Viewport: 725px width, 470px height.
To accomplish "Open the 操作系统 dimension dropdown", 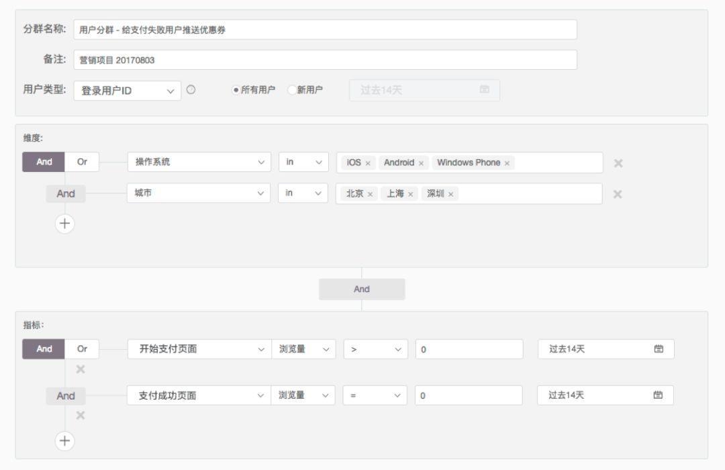I will (199, 162).
